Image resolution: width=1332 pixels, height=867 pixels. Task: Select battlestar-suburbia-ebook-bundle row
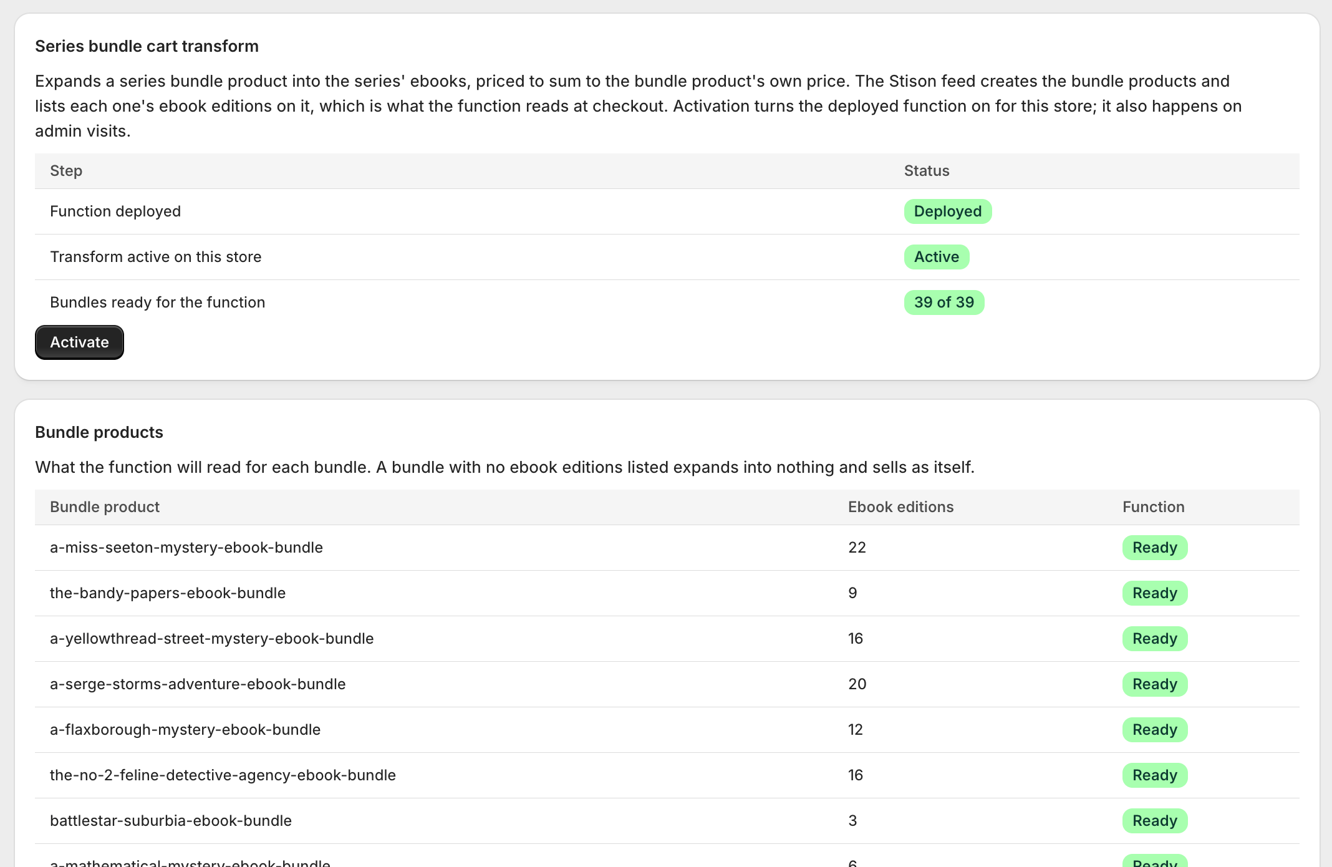[667, 821]
